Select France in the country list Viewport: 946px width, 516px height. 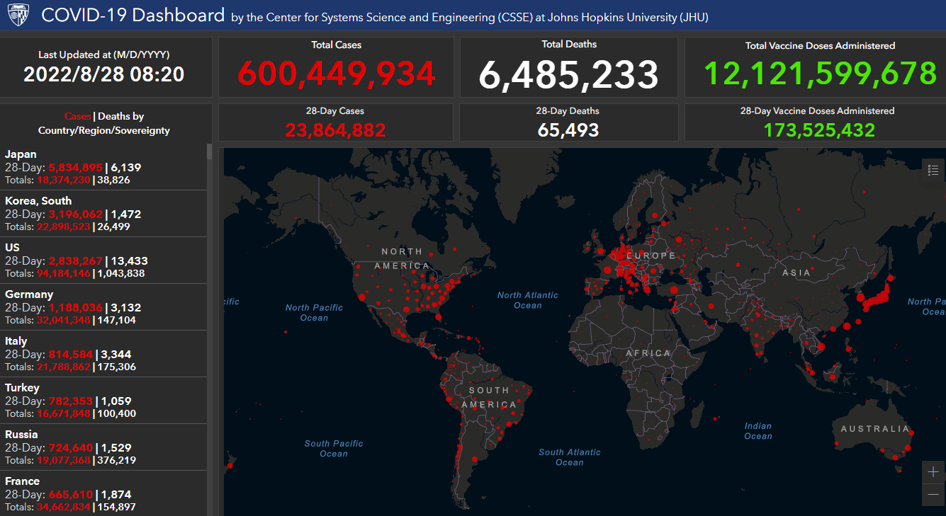pos(22,481)
